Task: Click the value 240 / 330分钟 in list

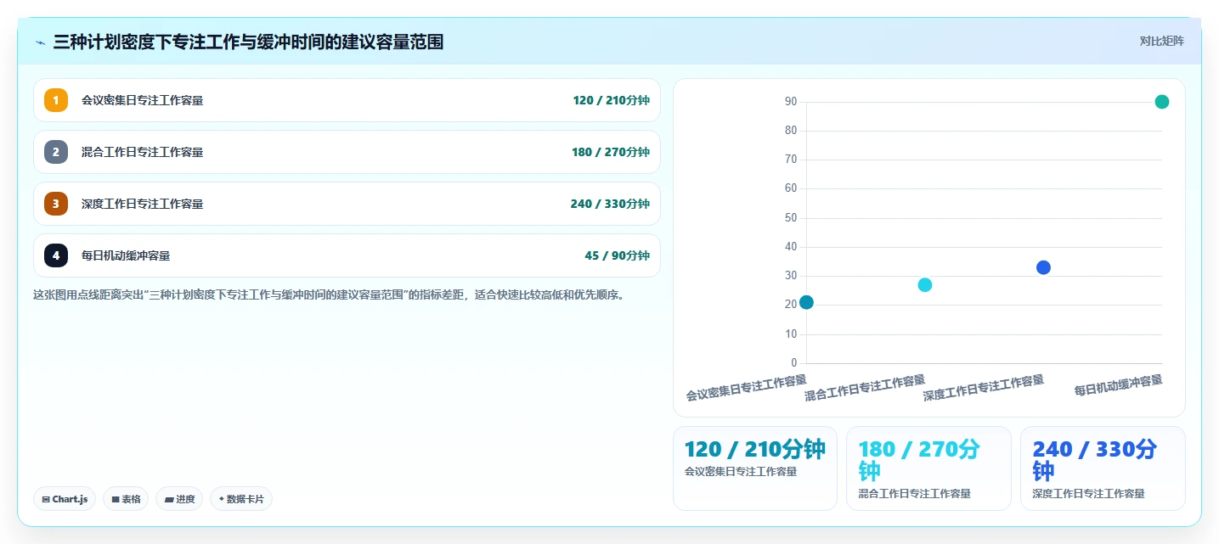Action: click(610, 204)
